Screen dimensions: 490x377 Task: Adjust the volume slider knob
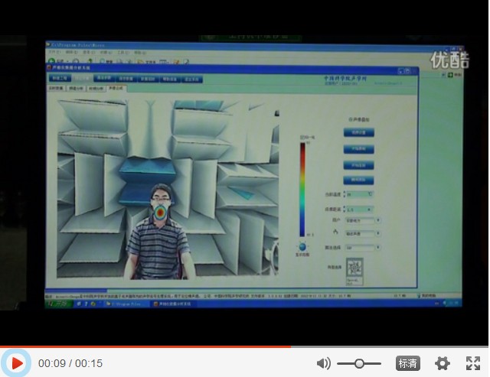click(x=358, y=363)
